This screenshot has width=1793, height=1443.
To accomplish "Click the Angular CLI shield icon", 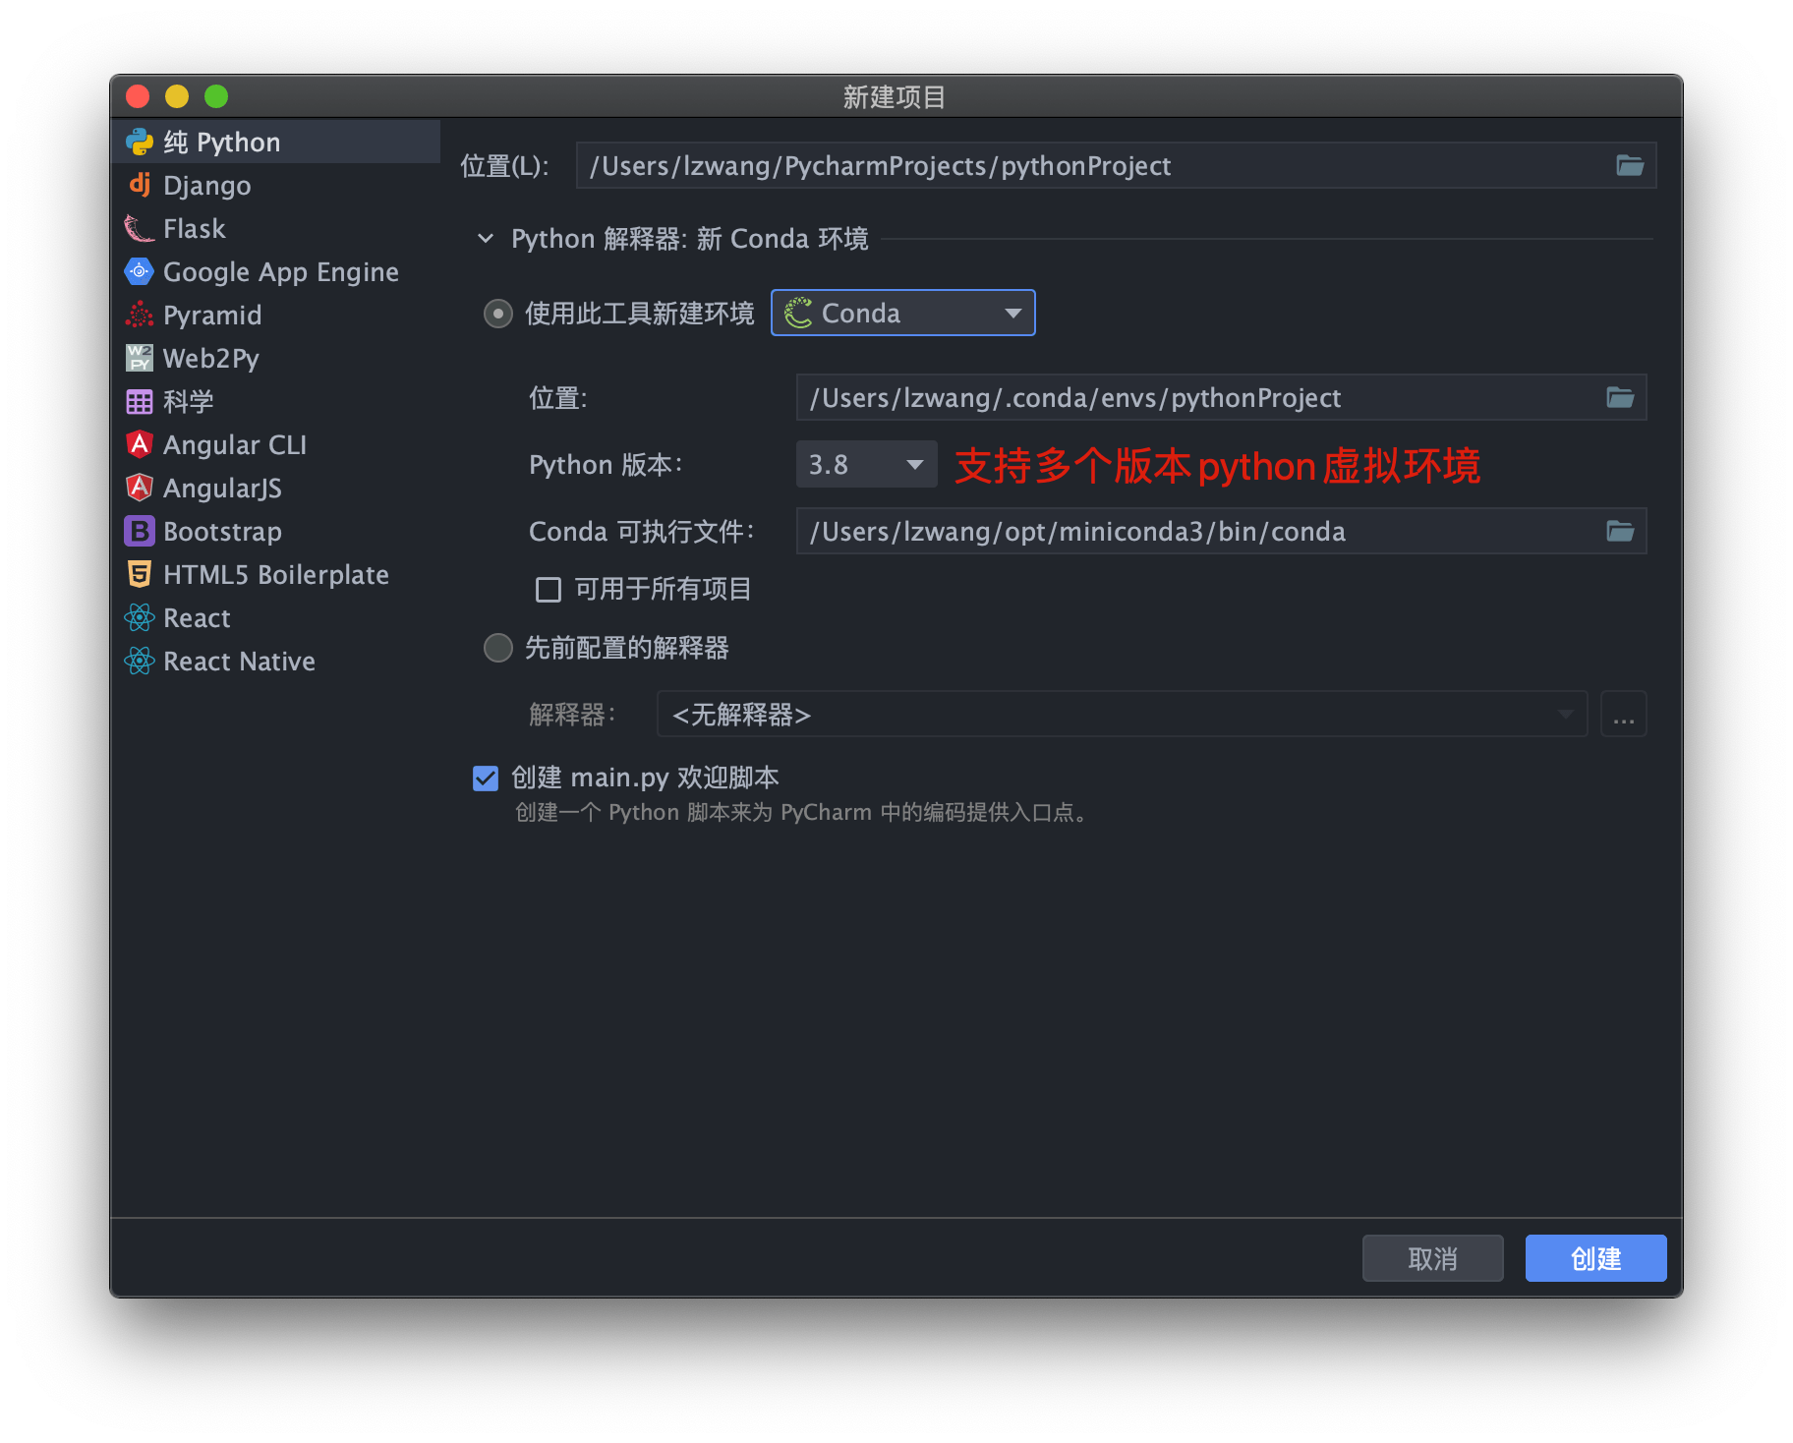I will [x=140, y=444].
